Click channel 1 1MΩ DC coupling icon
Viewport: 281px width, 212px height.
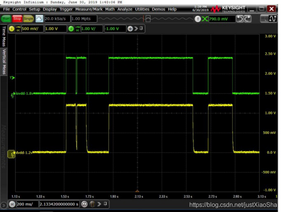pyautogui.click(x=18, y=29)
